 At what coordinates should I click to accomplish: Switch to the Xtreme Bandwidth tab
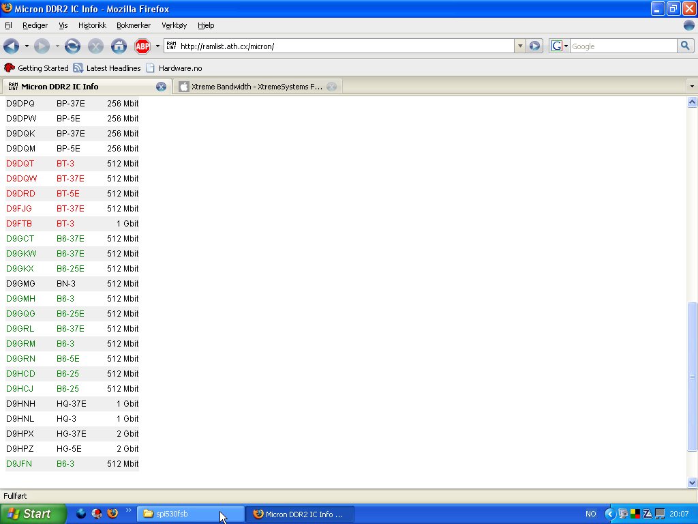(257, 87)
